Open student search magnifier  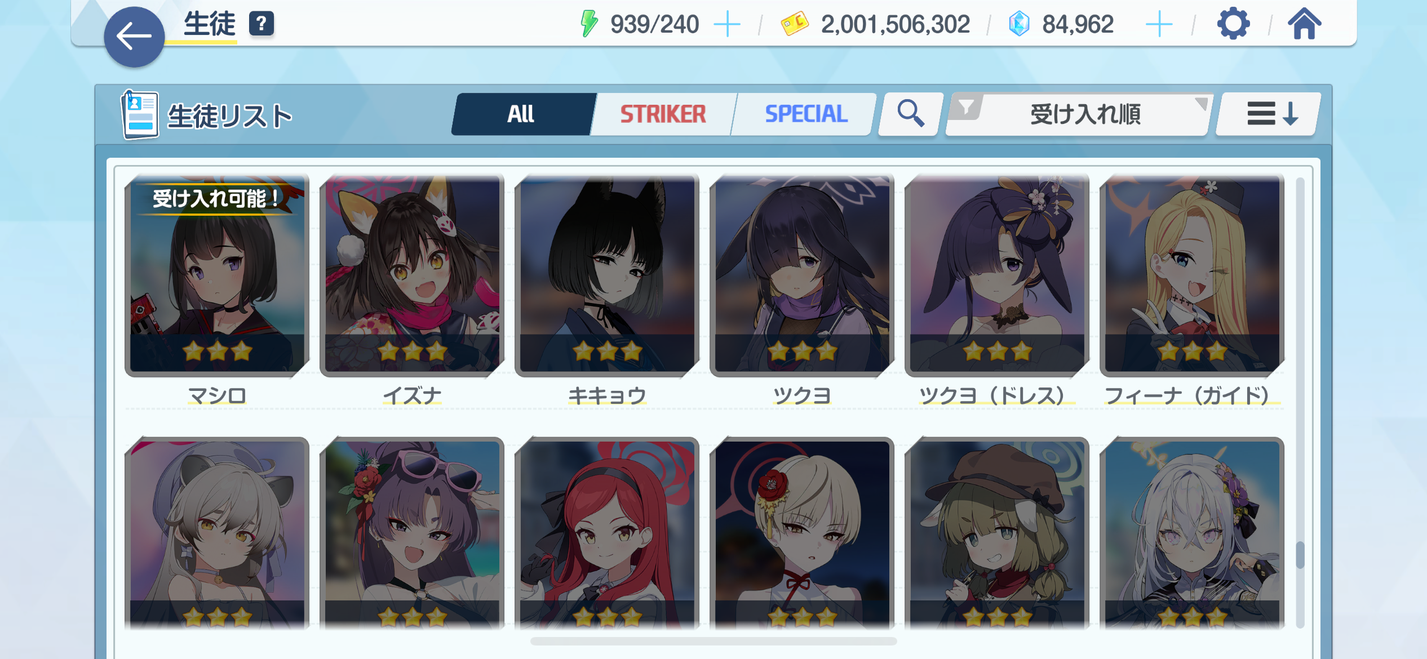tap(910, 114)
